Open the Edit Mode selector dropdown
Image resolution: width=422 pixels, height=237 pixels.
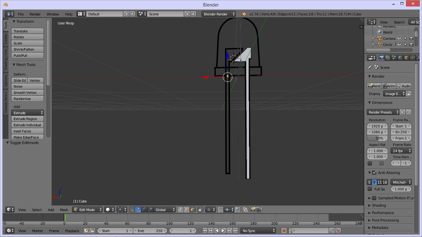87,210
